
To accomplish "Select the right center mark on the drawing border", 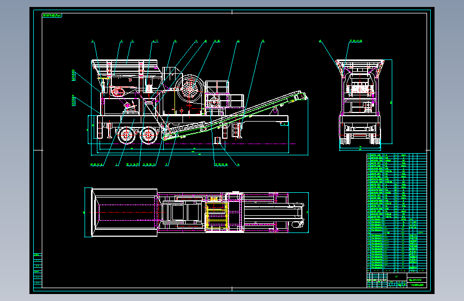I will (x=428, y=150).
